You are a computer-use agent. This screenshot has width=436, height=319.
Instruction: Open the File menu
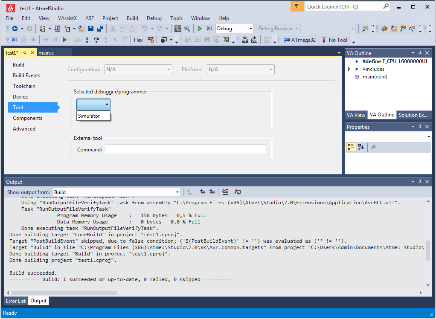pos(9,18)
